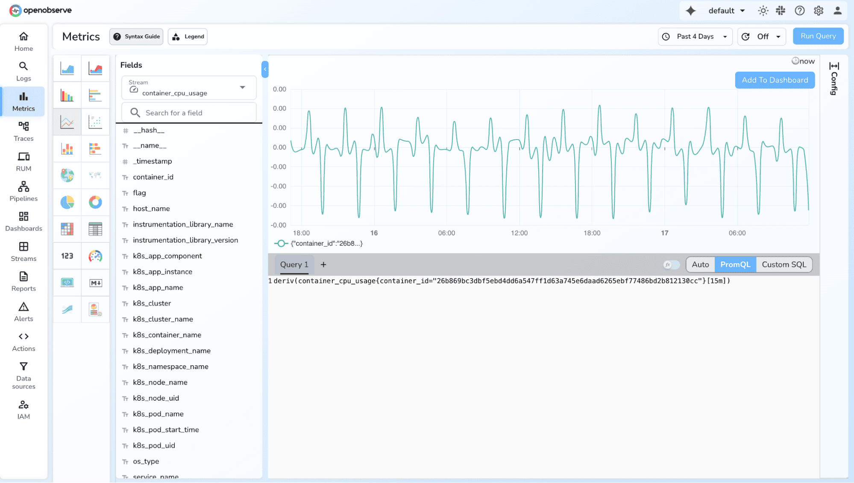Click the Run Query button

click(818, 36)
